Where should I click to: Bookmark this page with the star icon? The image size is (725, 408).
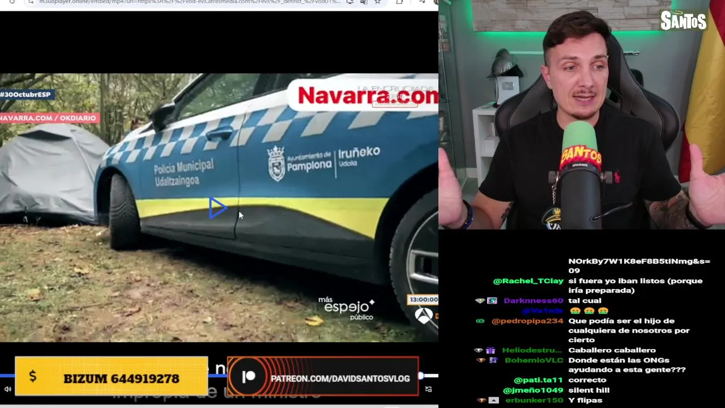[x=377, y=2]
